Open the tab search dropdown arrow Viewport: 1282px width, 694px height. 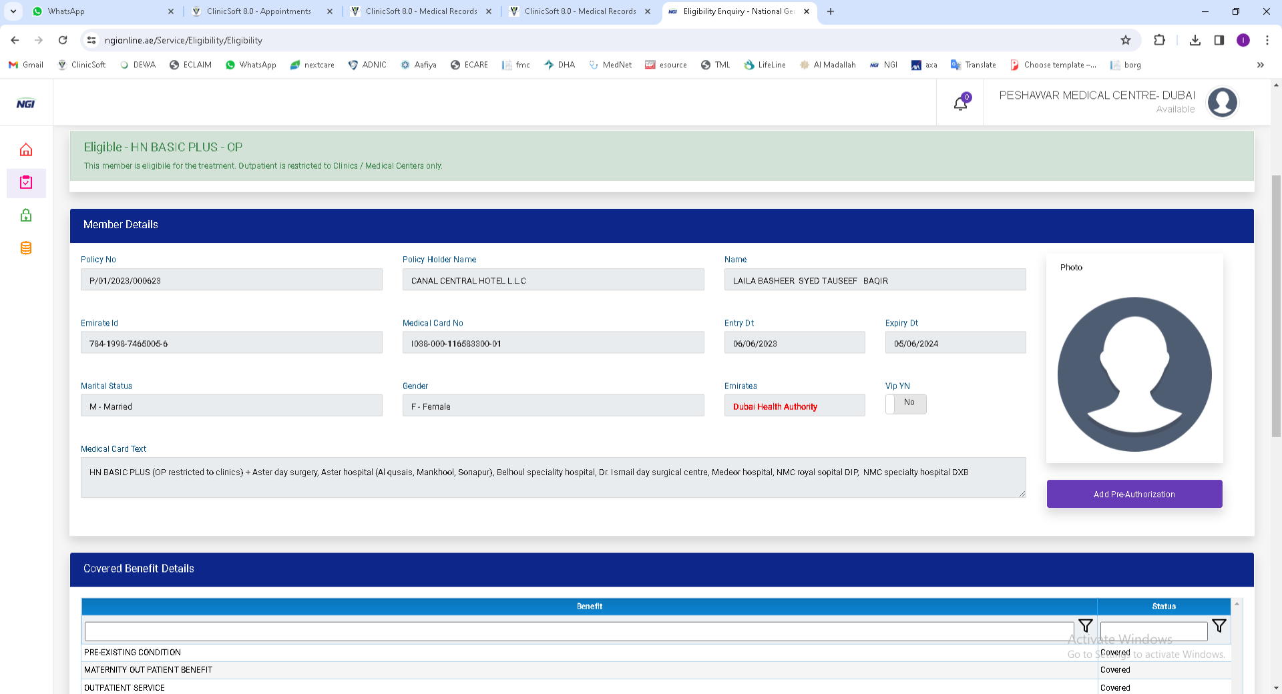point(13,11)
